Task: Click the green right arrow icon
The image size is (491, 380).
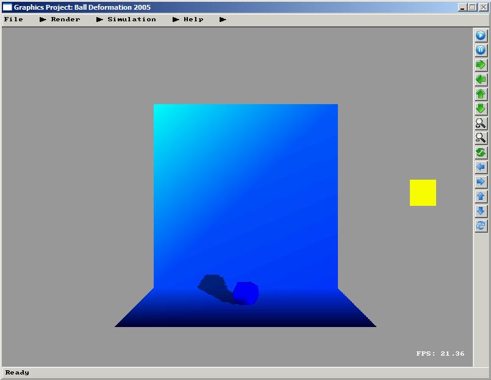Action: [481, 65]
